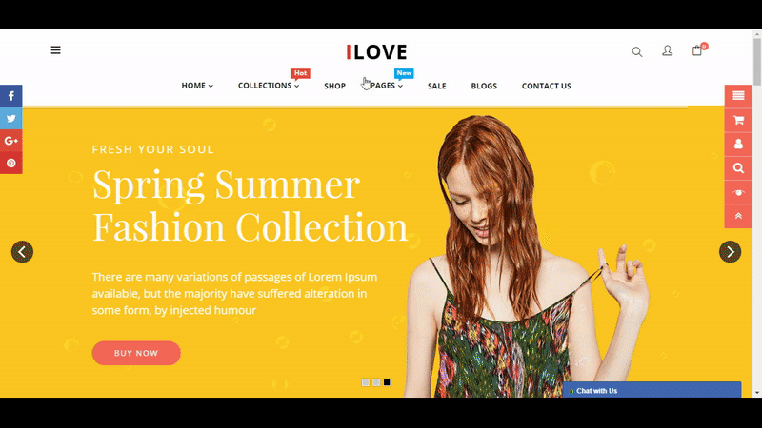The height and width of the screenshot is (428, 762).
Task: Expand the HOME dropdown menu
Action: tap(197, 86)
